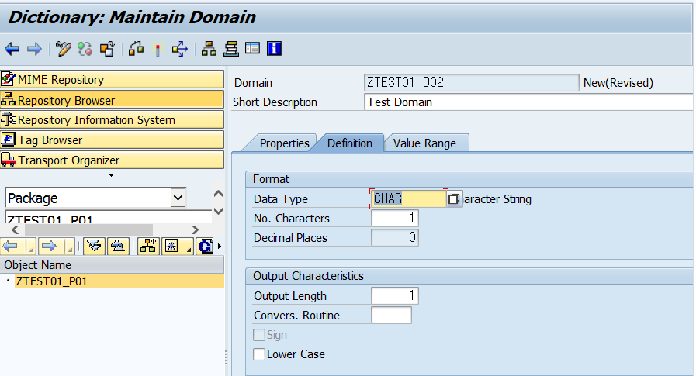
Task: Click the blue Back arrow in main toolbar
Action: (x=12, y=49)
